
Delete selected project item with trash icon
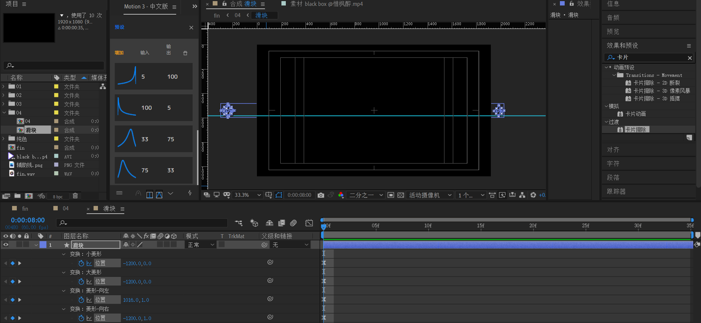pos(75,196)
